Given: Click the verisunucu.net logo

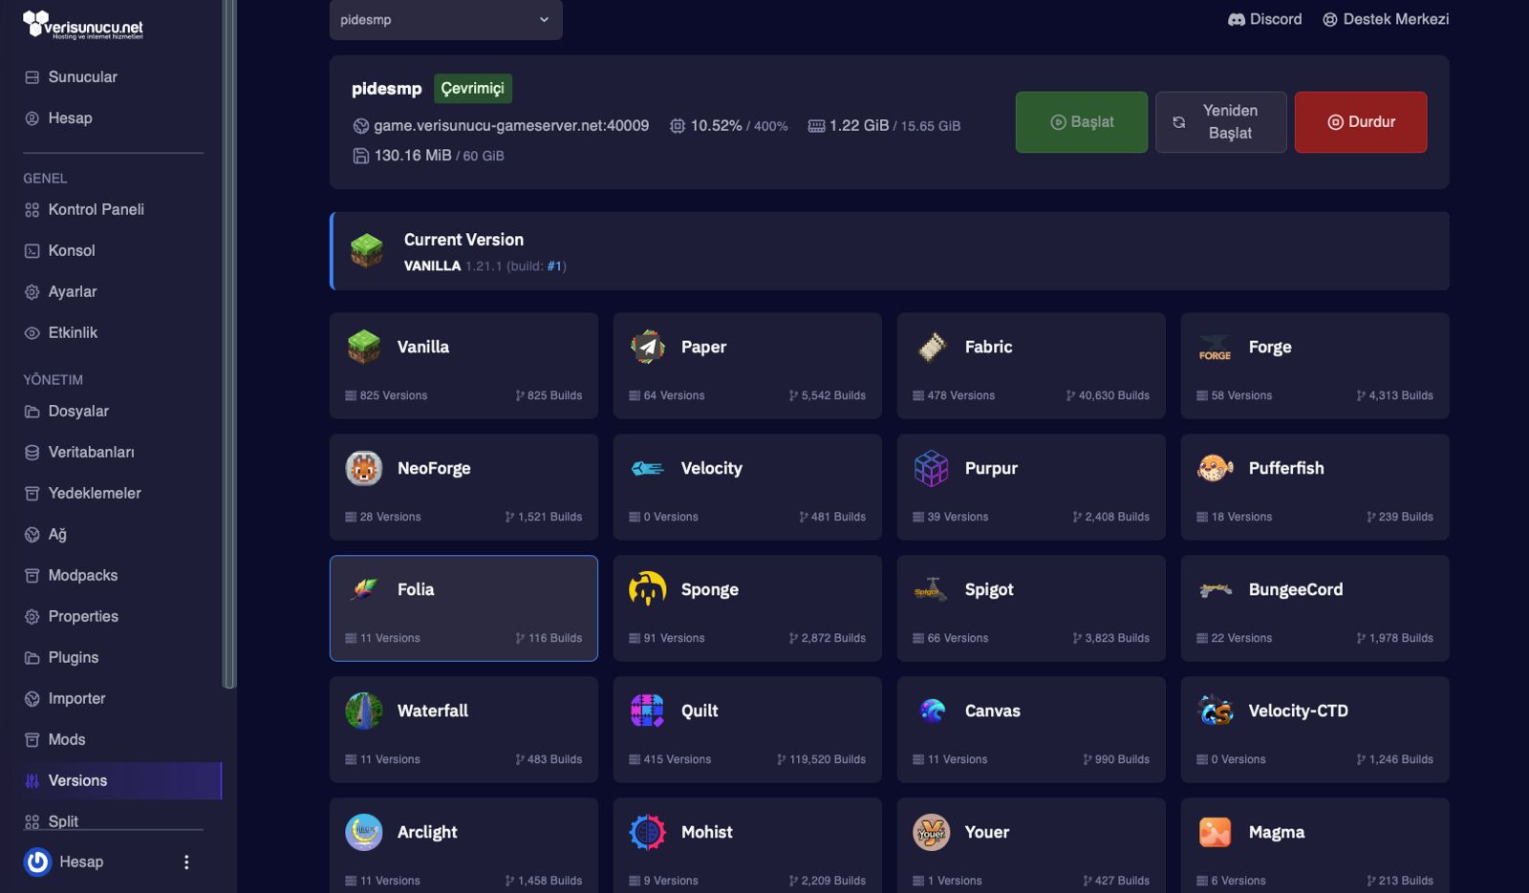Looking at the screenshot, I should (83, 25).
